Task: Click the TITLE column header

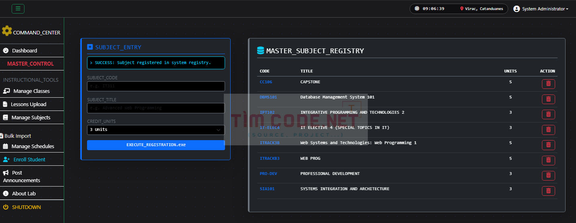Action: tap(306, 71)
